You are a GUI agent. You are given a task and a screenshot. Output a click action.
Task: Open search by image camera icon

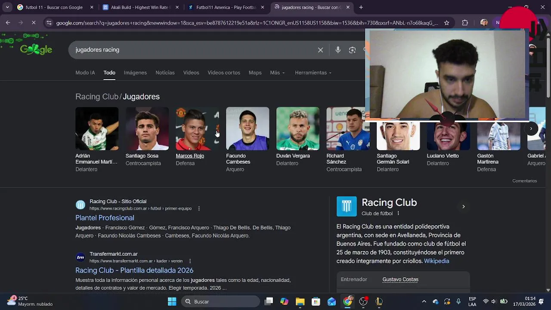coord(352,50)
